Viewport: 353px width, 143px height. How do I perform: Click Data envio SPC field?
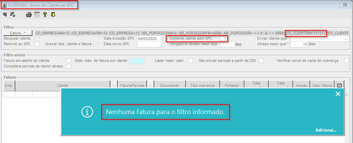pyautogui.click(x=149, y=44)
